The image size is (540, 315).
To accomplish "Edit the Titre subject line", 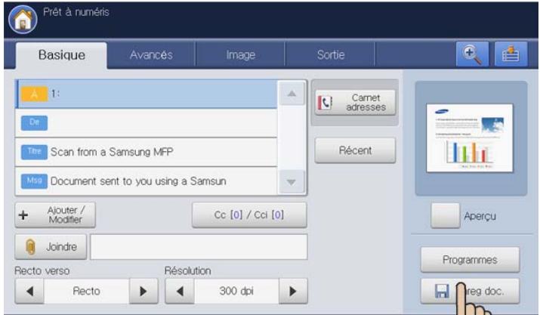I will [146, 152].
